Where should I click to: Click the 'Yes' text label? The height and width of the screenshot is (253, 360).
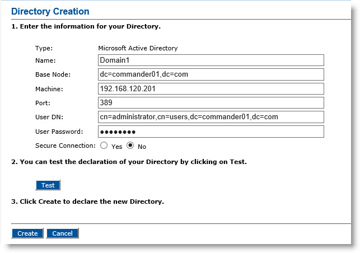(116, 147)
